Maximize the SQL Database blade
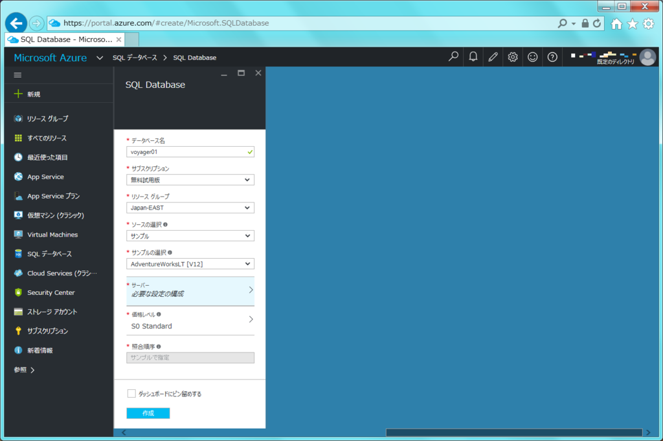The width and height of the screenshot is (663, 441). (x=241, y=73)
